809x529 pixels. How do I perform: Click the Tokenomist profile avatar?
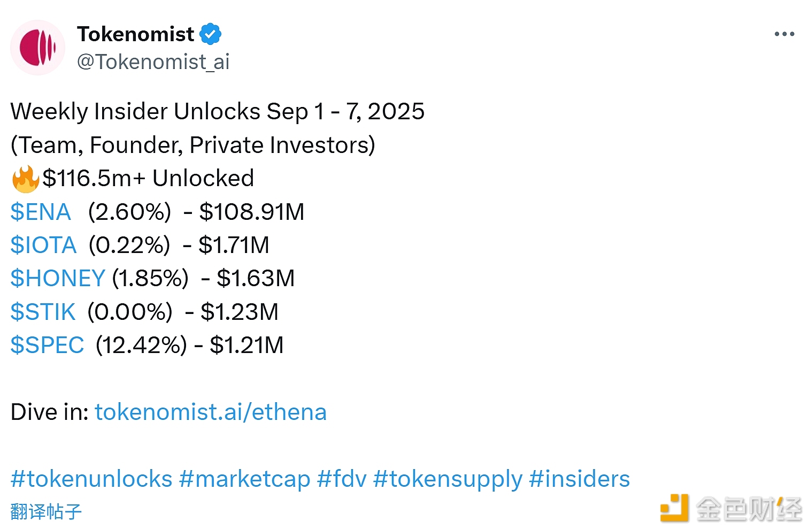(x=37, y=48)
